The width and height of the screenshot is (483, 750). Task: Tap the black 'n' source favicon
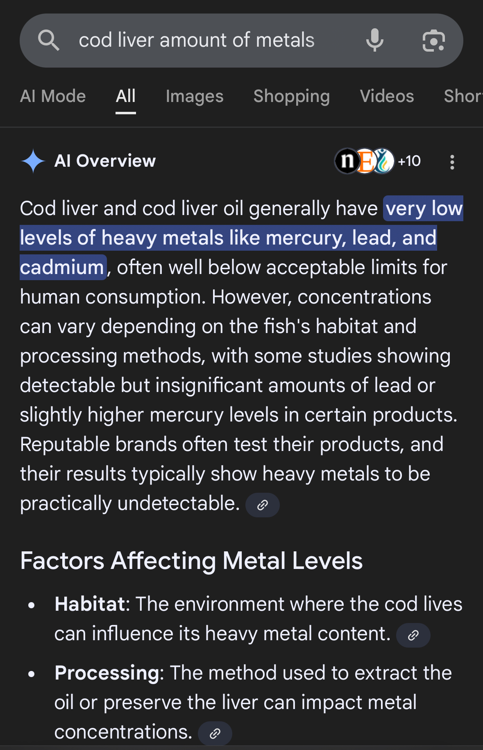[x=347, y=161]
